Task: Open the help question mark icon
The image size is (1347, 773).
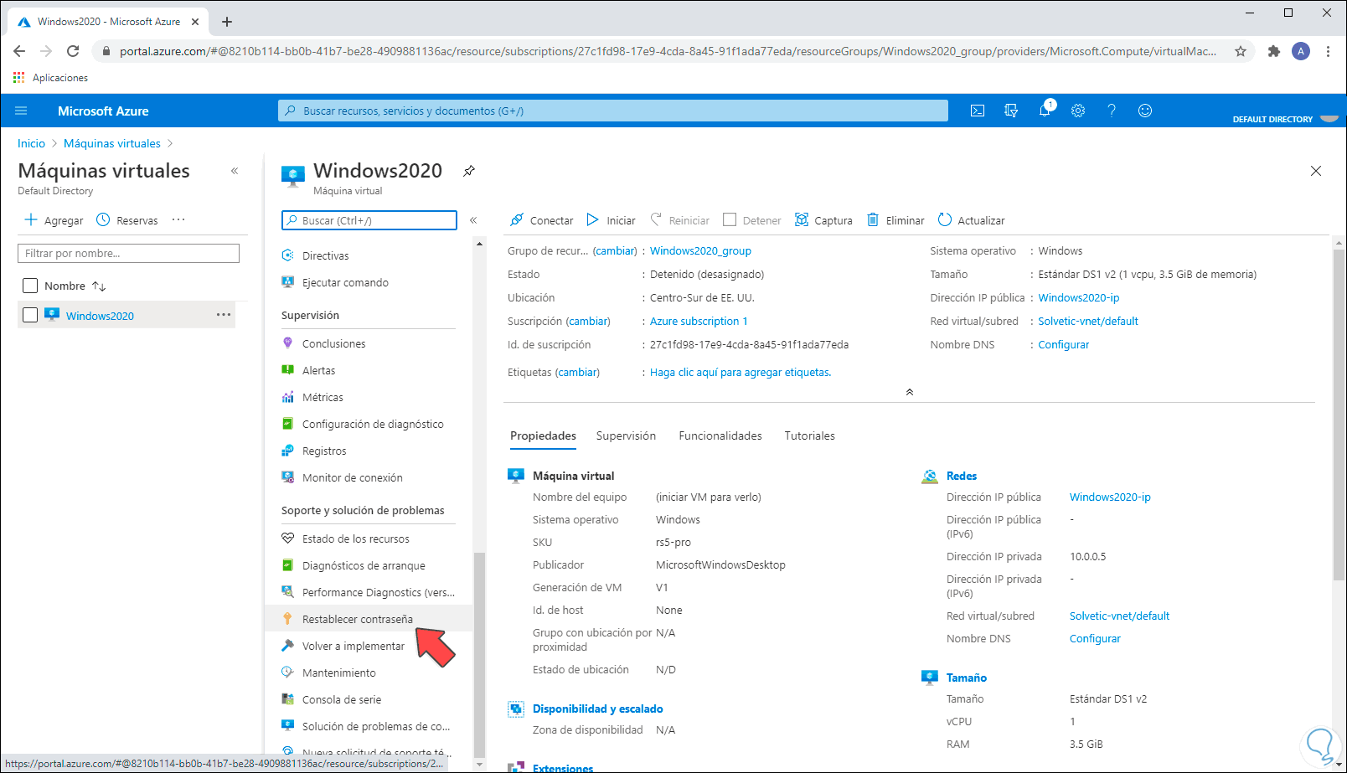Action: click(x=1112, y=111)
